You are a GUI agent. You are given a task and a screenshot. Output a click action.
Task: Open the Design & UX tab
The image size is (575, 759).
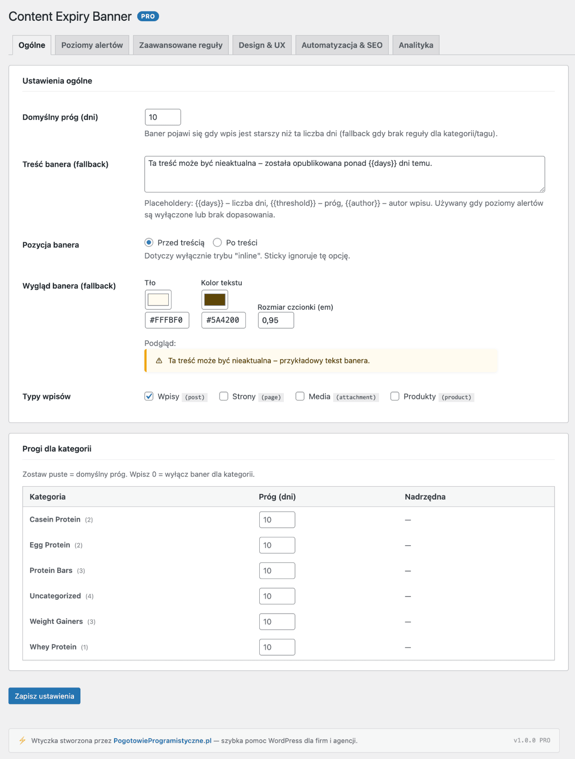262,45
